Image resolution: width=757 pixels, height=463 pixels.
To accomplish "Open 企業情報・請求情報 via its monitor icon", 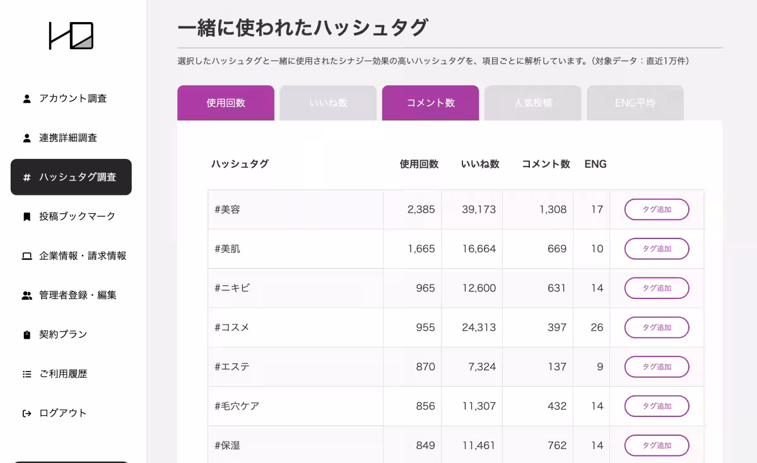I will [26, 256].
